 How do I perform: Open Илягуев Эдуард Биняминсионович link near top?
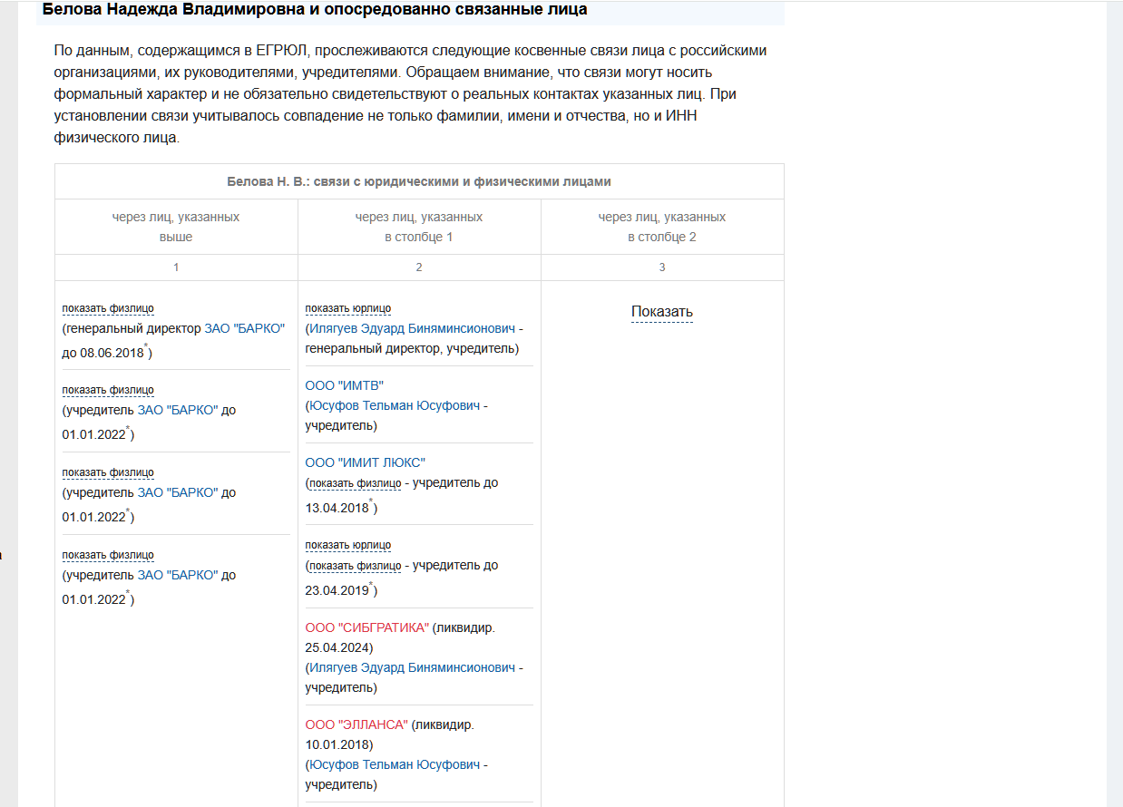[x=412, y=328]
